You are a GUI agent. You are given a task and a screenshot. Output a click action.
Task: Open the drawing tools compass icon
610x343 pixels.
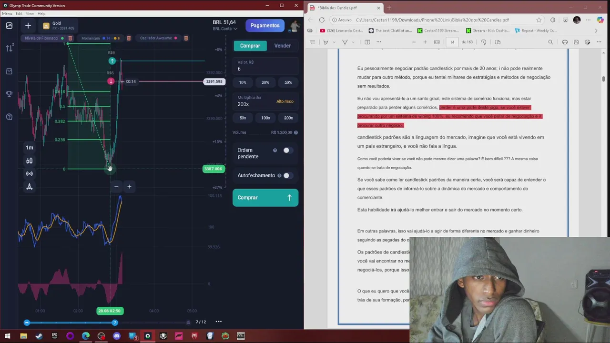point(30,187)
